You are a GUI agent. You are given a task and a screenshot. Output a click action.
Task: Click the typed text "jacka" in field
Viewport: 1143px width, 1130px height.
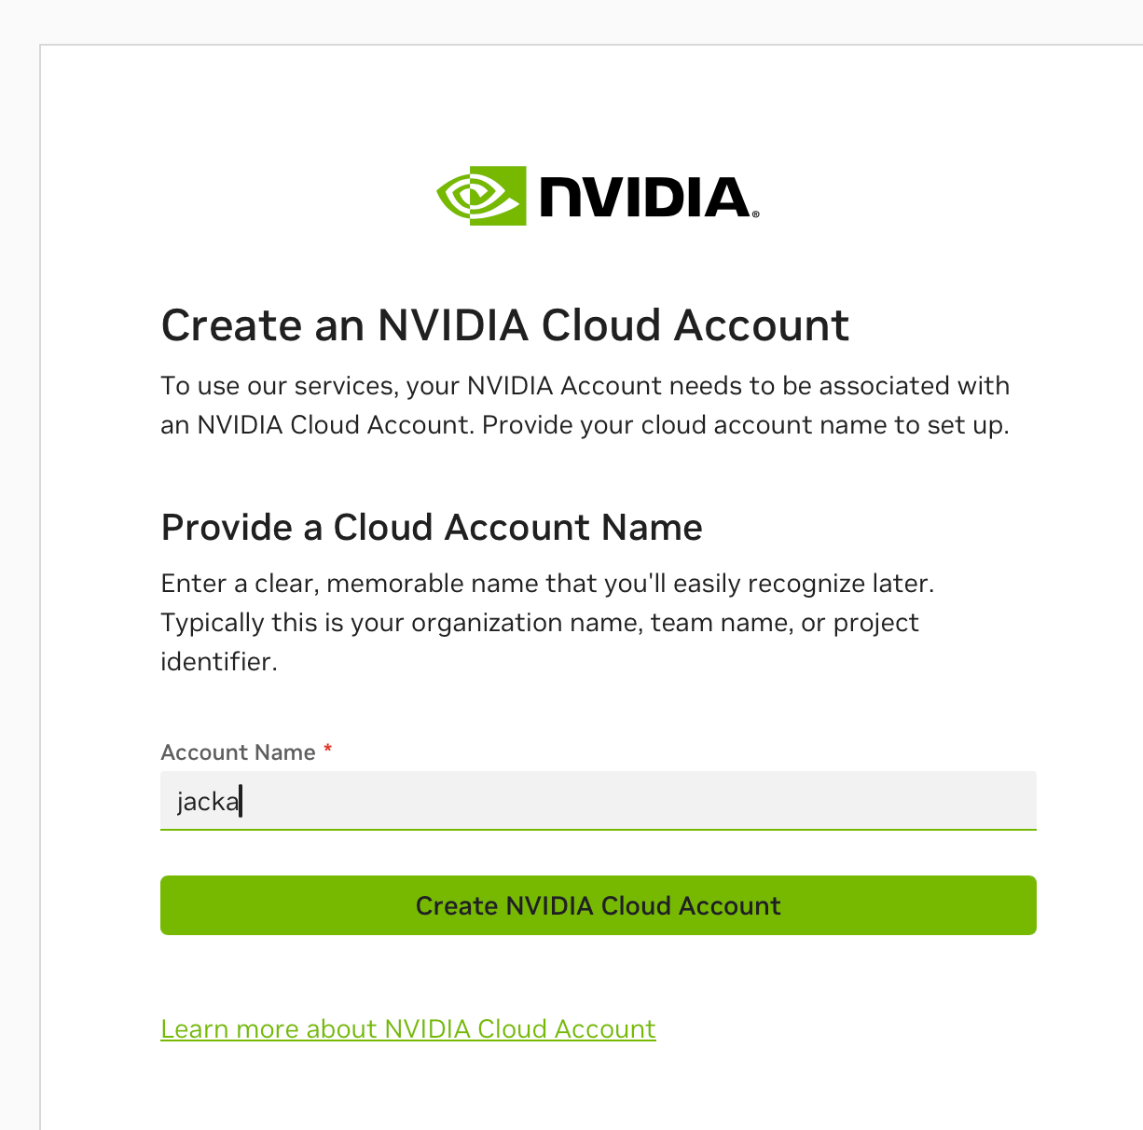pos(208,801)
